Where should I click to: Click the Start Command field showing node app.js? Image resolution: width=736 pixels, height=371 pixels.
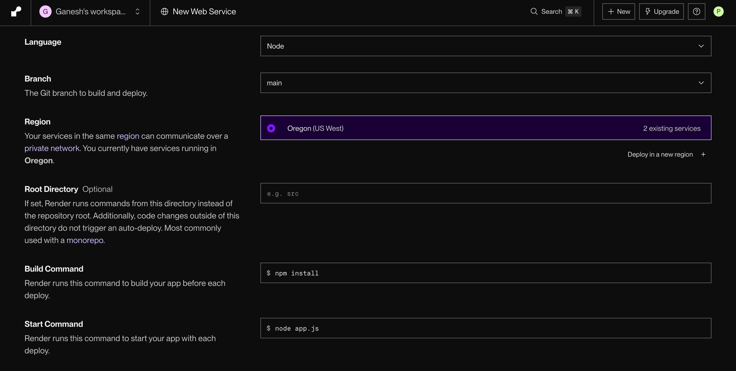coord(486,328)
